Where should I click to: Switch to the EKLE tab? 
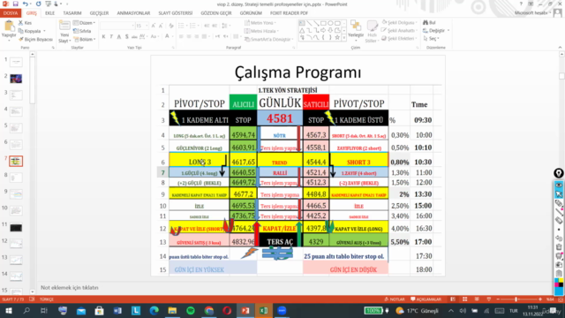49,13
